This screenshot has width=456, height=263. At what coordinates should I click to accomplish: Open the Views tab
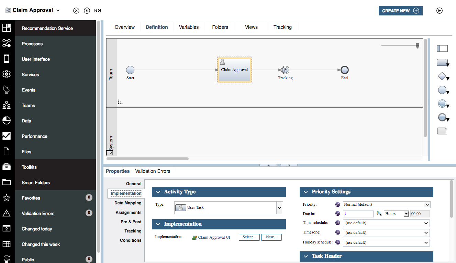tap(251, 27)
